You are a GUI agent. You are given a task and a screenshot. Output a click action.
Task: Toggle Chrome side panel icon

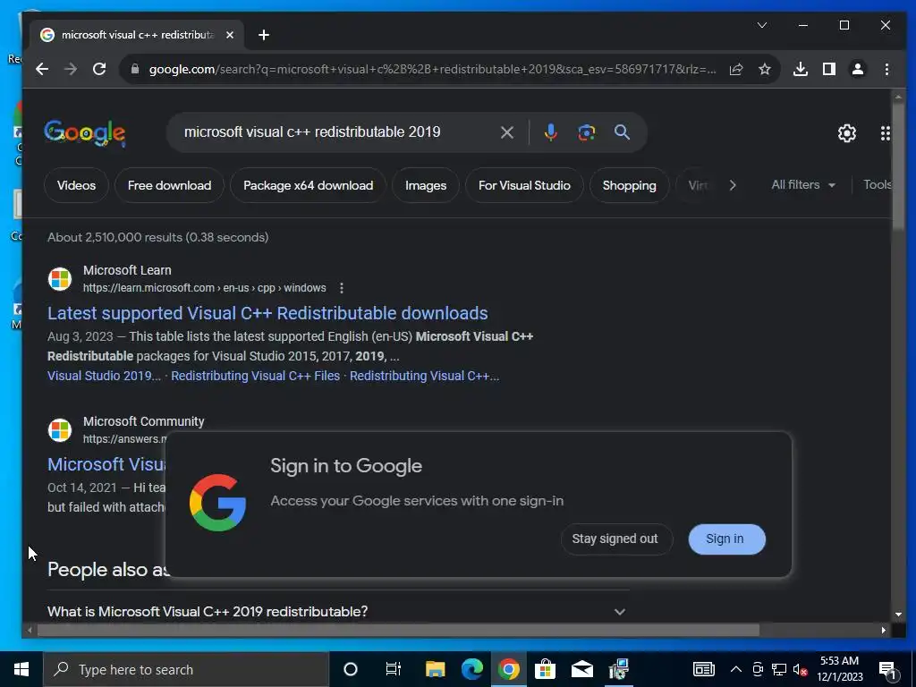click(x=829, y=69)
